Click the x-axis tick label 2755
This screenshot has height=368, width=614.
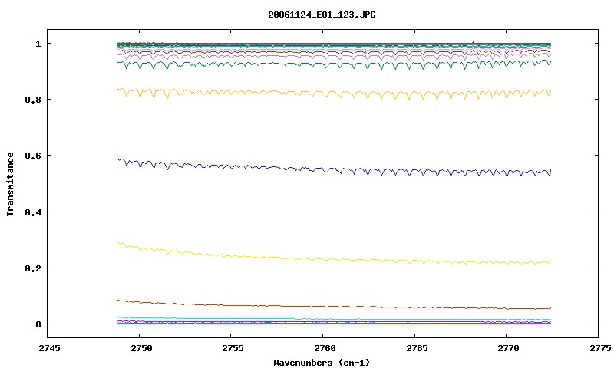click(x=233, y=348)
